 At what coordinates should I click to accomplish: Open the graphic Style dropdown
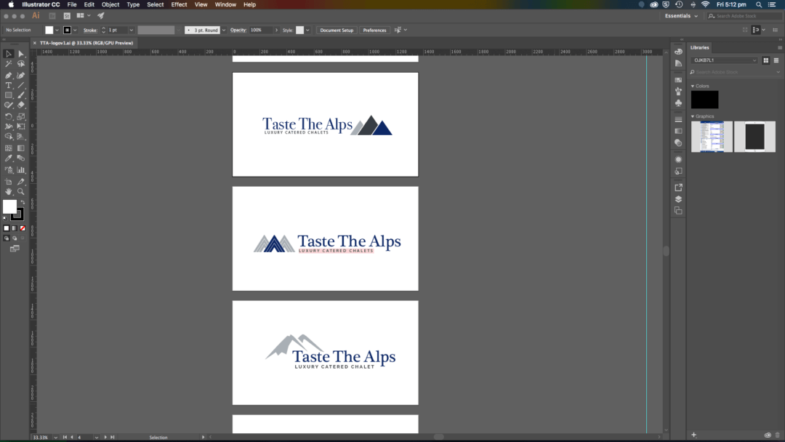click(x=307, y=30)
